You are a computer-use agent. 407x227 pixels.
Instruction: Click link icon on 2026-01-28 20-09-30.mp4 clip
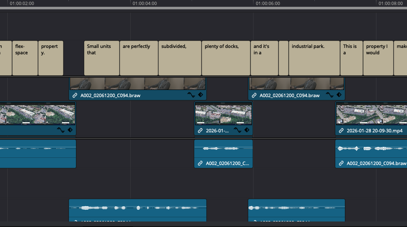coord(341,131)
